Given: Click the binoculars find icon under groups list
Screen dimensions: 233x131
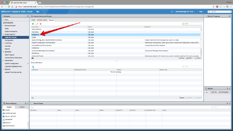Looking at the screenshot, I should (33, 58).
